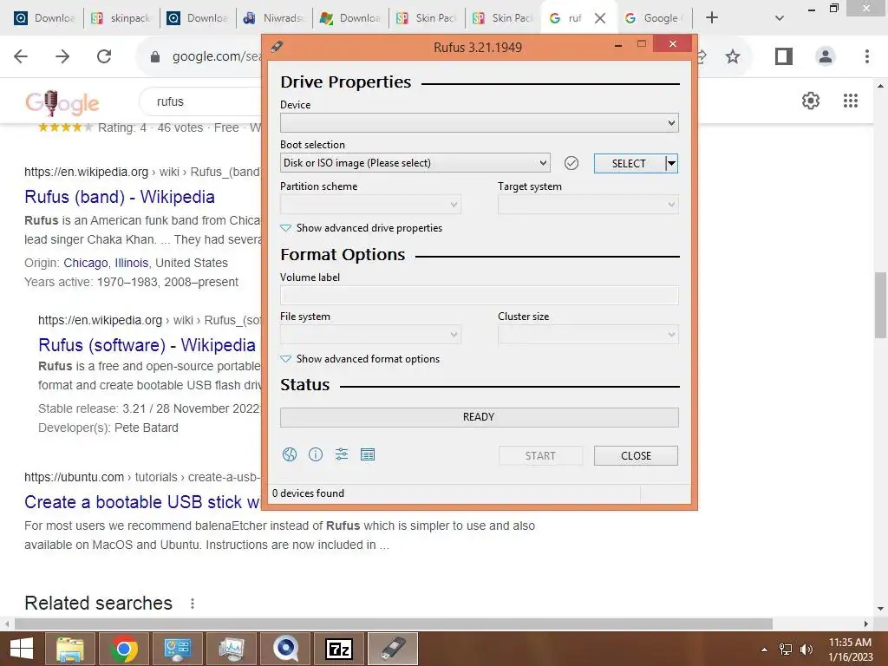Viewport: 888px width, 666px height.
Task: Open new Chrome tab
Action: point(712,17)
